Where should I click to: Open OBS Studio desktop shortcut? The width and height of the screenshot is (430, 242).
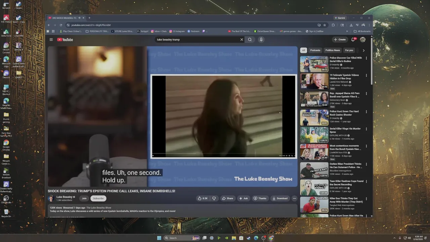pos(6,200)
